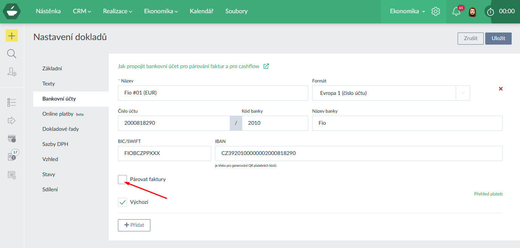Uncheck the Výchozí checkbox
520x248 pixels.
pyautogui.click(x=122, y=202)
